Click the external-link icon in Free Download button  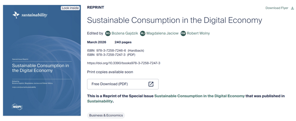tap(151, 84)
